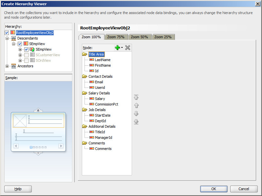262x196 pixels.
Task: Select RootEmployeeViewObj2 label in Hierarchy tree
Action: [x=35, y=33]
